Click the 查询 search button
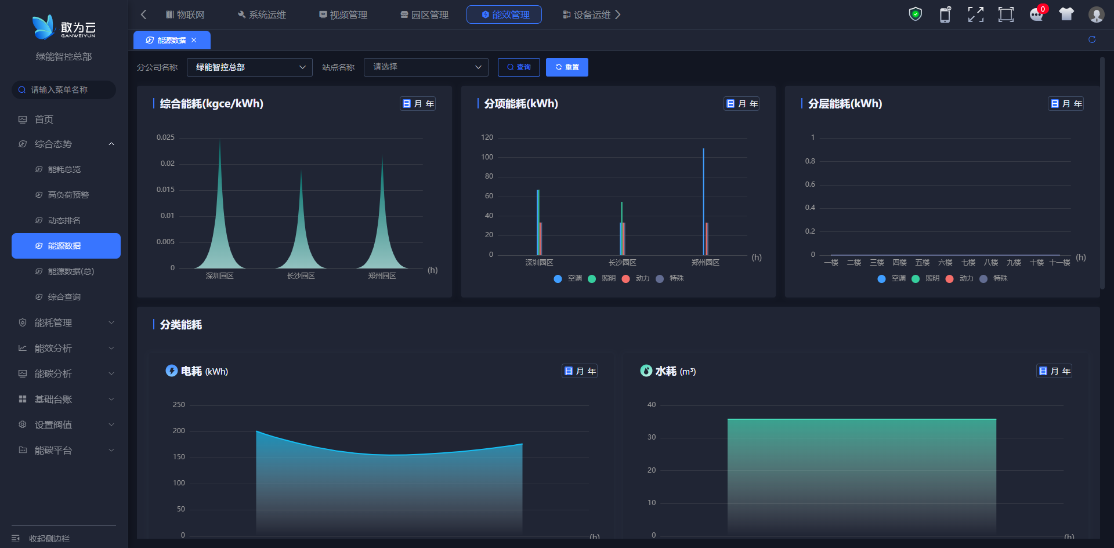1114x548 pixels. coord(519,67)
